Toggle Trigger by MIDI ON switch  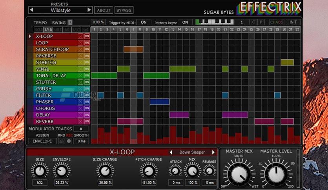[x=144, y=22]
